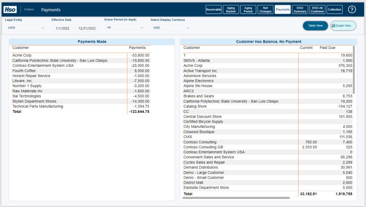Expand the Grace Period dropdown

point(125,27)
